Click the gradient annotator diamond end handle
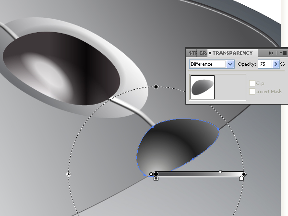This screenshot has width=288, height=216. click(244, 174)
